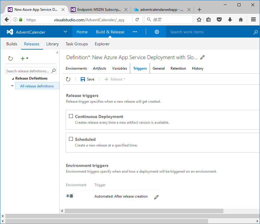This screenshot has height=224, width=260.
Task: Open the new definition plus dropdown arrow
Action: click(x=27, y=58)
